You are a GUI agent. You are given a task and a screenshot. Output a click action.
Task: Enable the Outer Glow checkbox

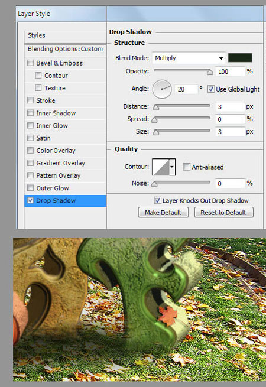coord(30,188)
